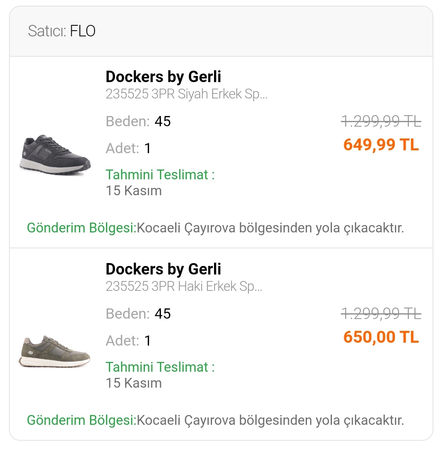
Task: Open the khaki Dockers shoe thumbnail
Action: [54, 351]
